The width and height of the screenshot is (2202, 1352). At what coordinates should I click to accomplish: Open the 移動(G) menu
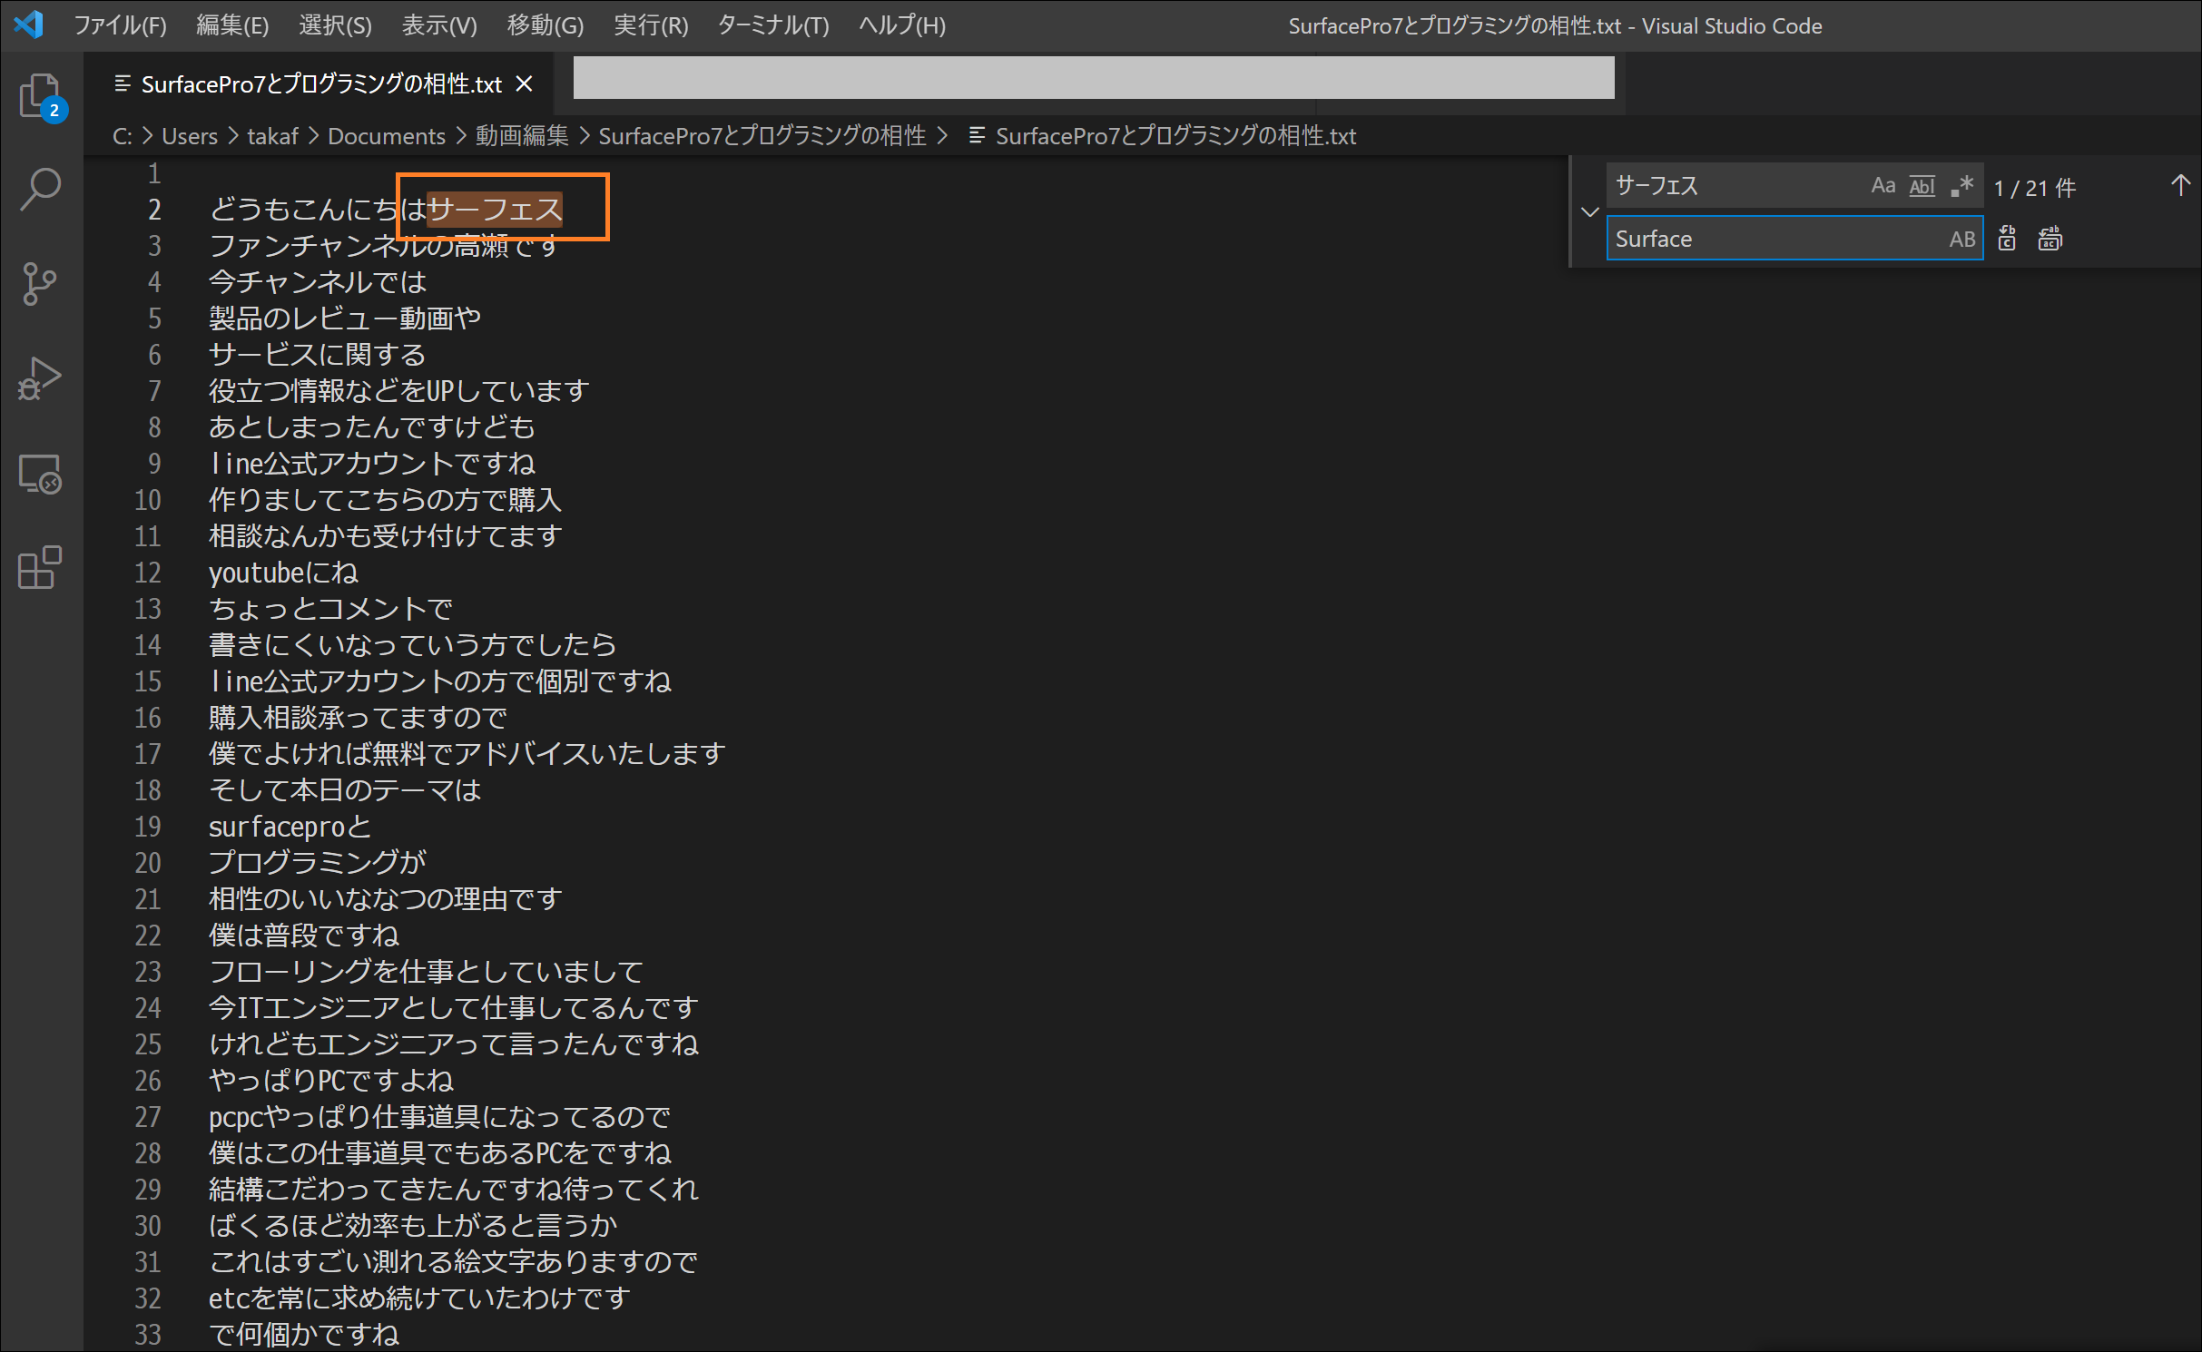(x=545, y=25)
